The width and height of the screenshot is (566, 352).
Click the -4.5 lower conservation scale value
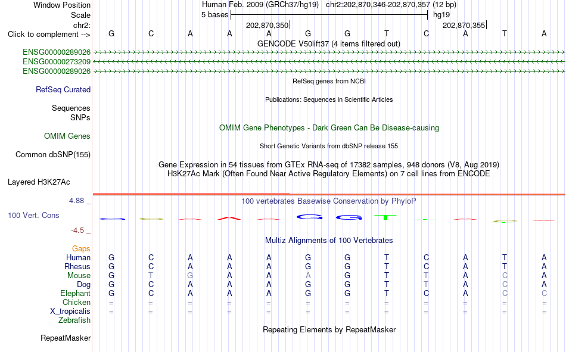coord(77,230)
